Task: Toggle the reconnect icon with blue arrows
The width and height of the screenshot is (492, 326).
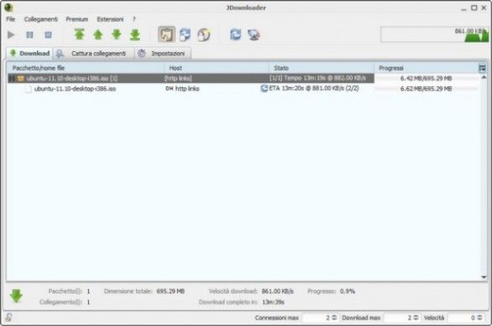Action: (x=185, y=34)
